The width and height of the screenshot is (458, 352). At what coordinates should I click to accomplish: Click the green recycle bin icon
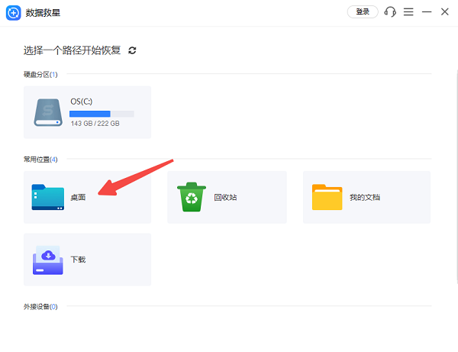tap(189, 197)
